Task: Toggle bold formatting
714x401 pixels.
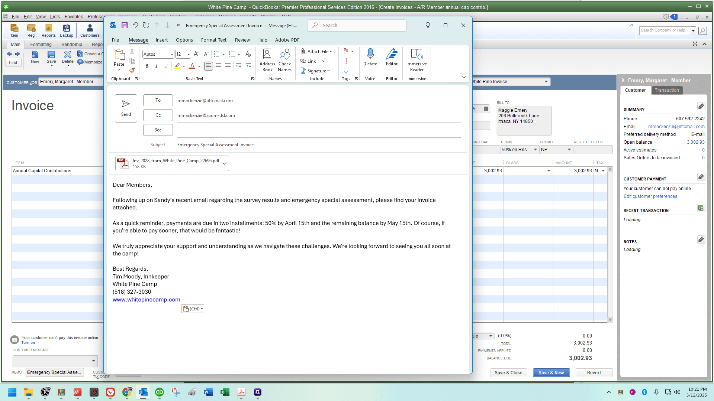Action: pos(147,66)
